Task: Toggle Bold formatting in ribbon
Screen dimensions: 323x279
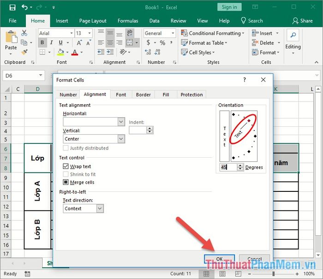Action: [42, 43]
